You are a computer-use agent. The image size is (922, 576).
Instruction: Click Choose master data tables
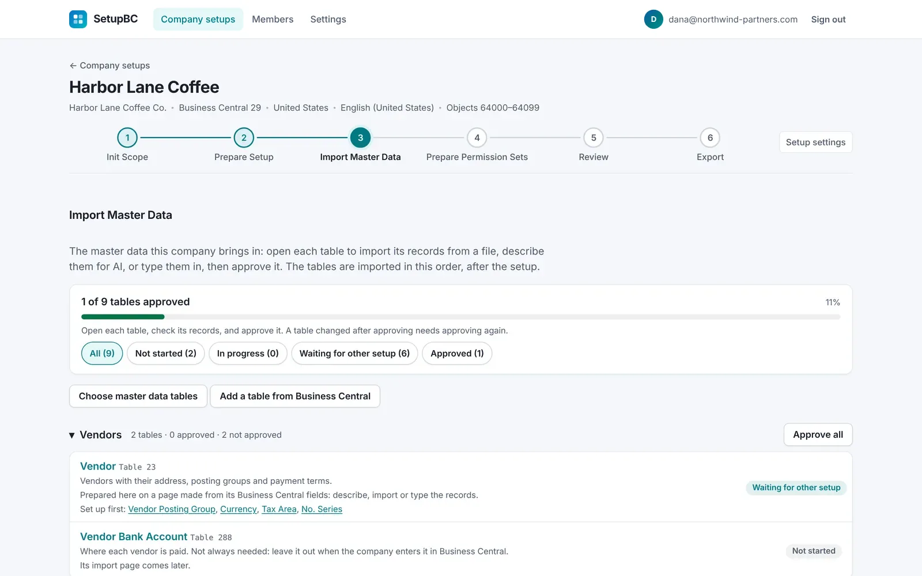click(138, 396)
